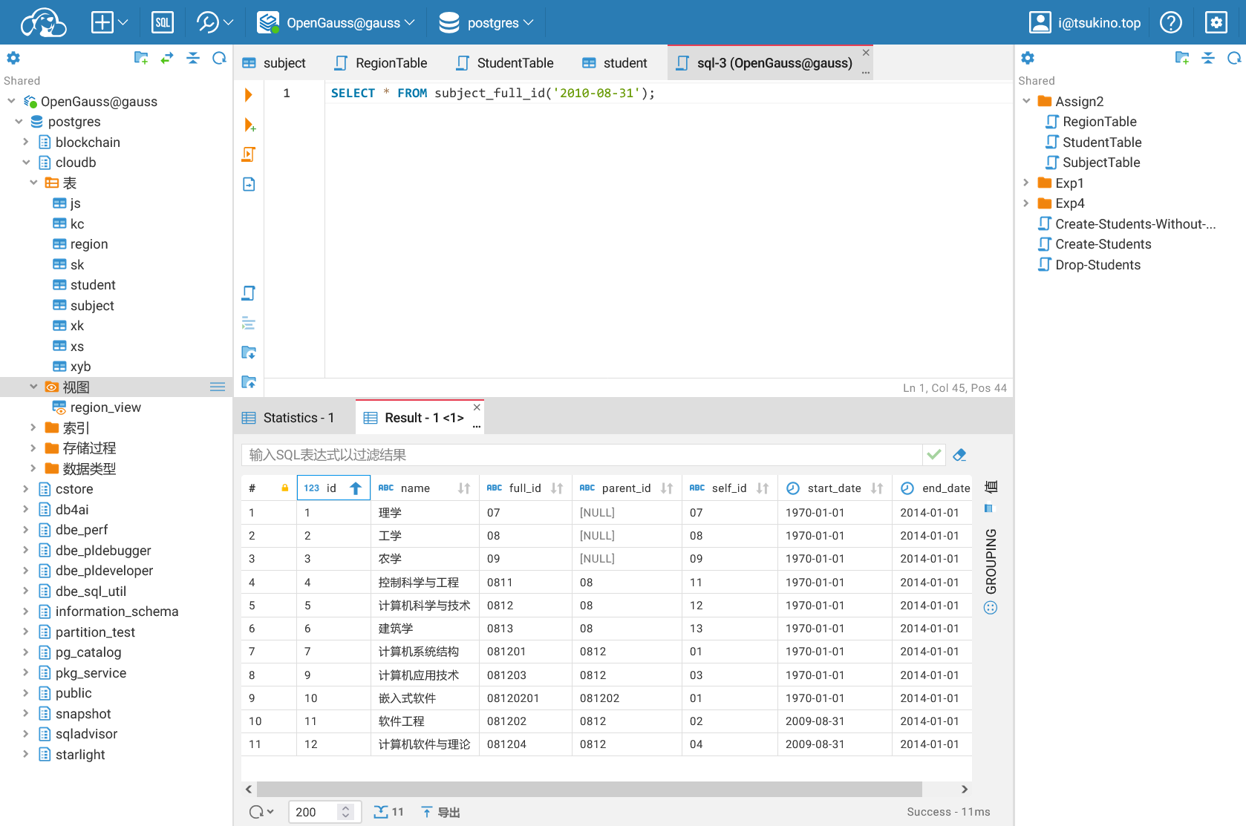Apply filter with the green checkmark
1246x826 pixels.
[x=934, y=455]
